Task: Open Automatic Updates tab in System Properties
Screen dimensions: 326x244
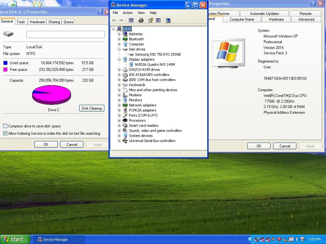Action: 265,13
